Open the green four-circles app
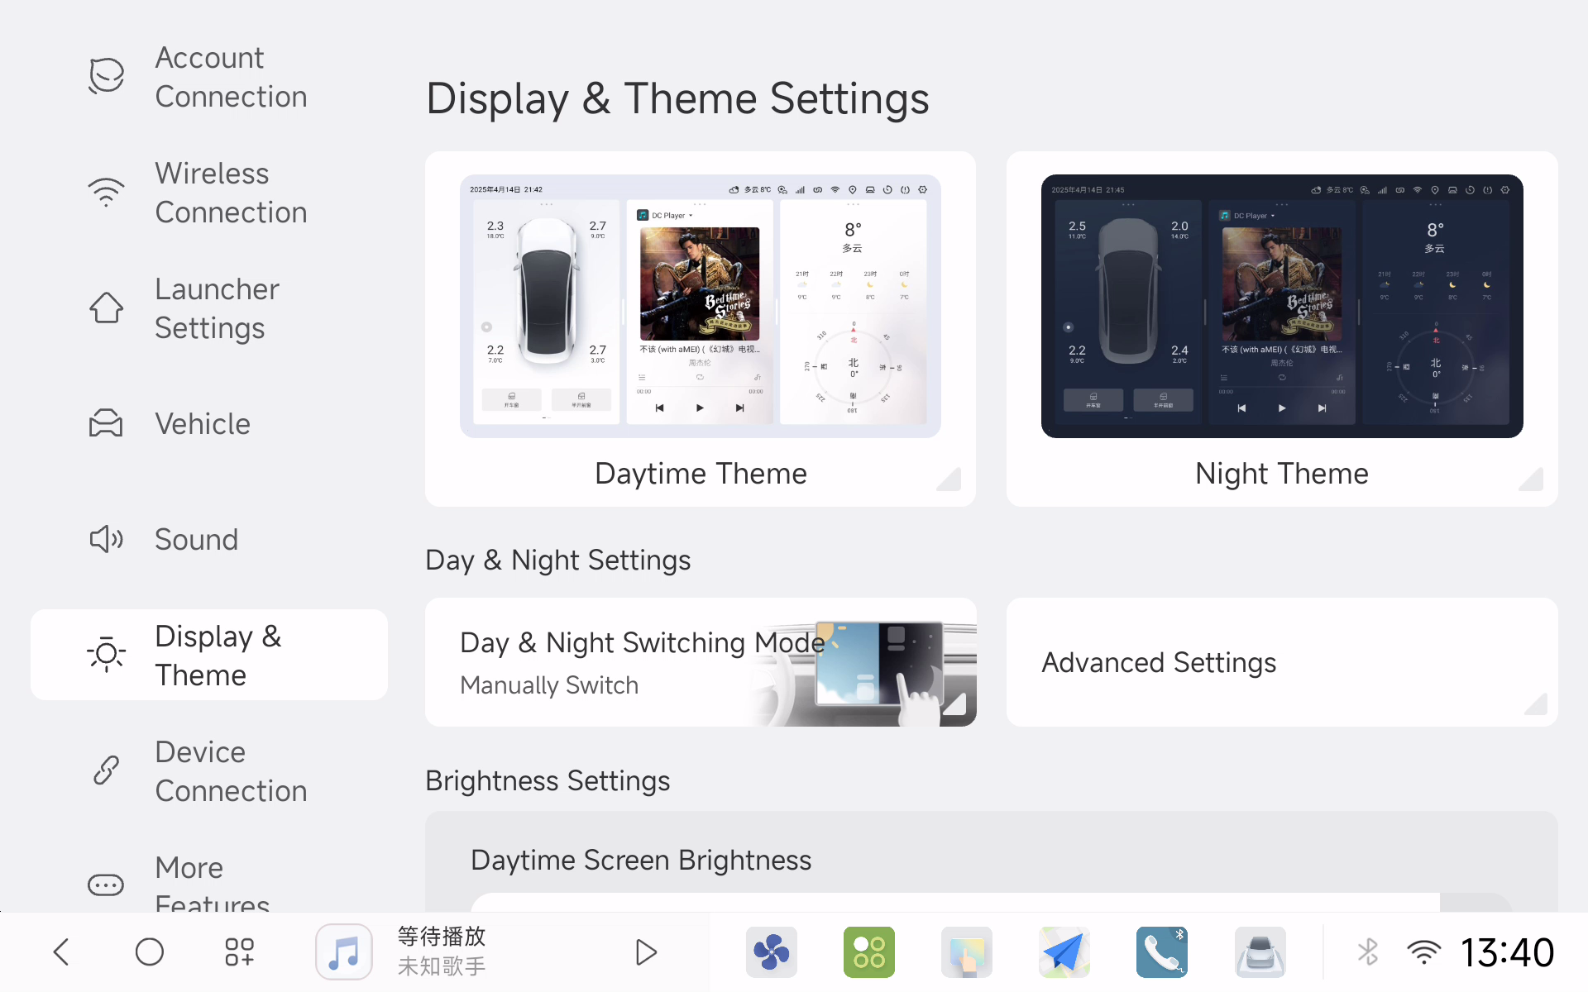 click(x=869, y=952)
